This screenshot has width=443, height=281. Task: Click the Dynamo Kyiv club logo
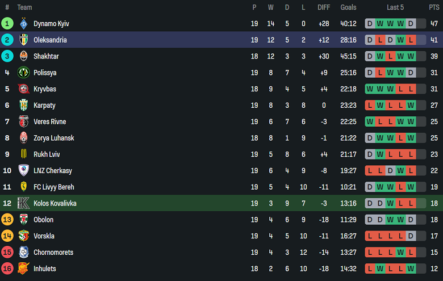tap(24, 24)
